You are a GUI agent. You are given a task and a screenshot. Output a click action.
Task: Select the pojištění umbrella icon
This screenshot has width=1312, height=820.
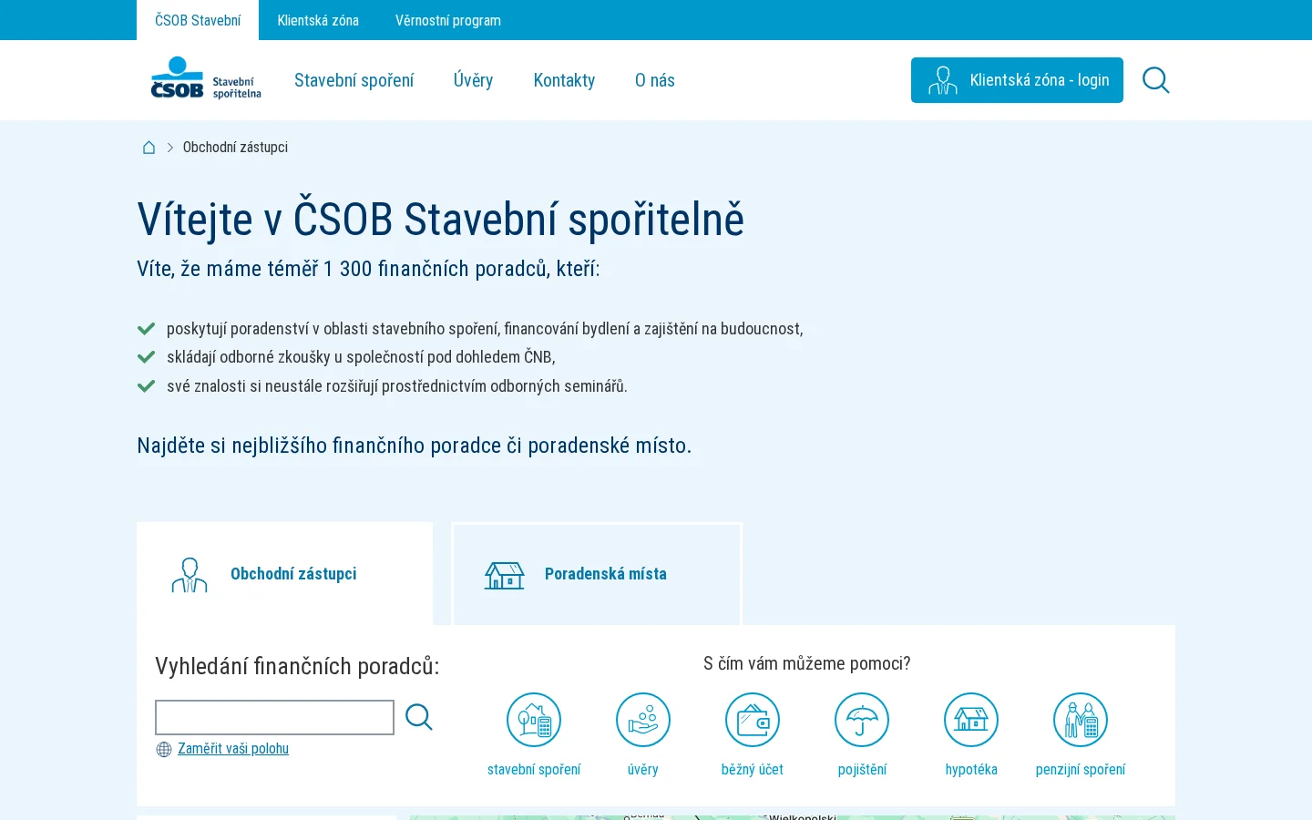coord(862,720)
